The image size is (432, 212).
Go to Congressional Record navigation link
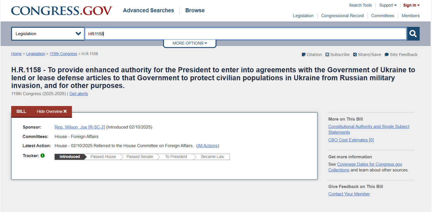point(342,16)
